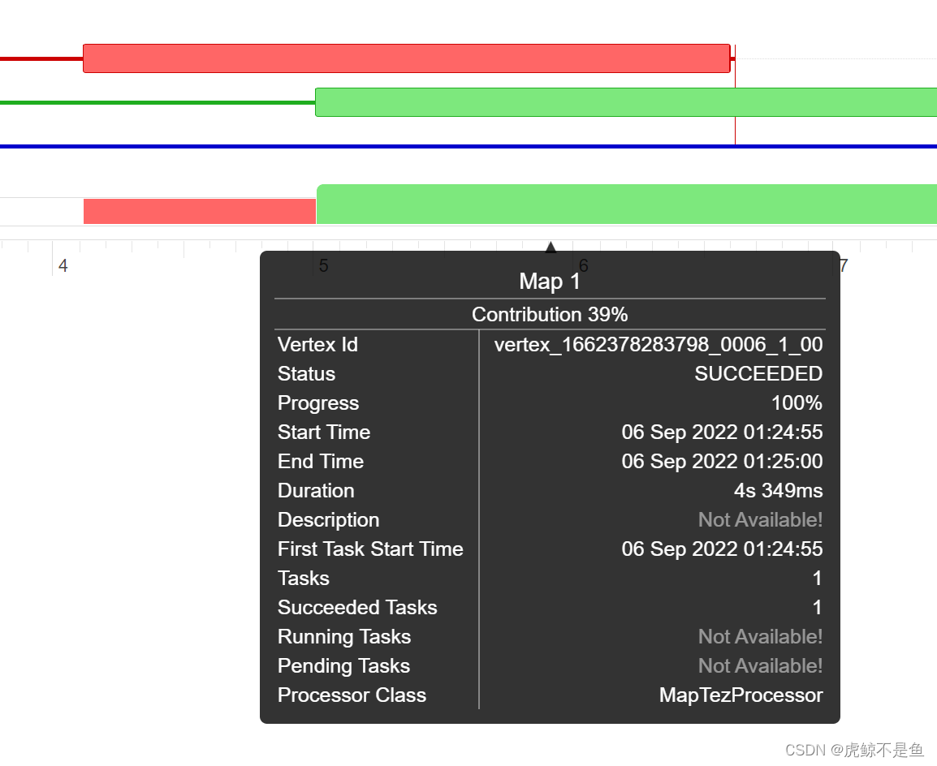
Task: Click the Tasks label
Action: point(304,579)
